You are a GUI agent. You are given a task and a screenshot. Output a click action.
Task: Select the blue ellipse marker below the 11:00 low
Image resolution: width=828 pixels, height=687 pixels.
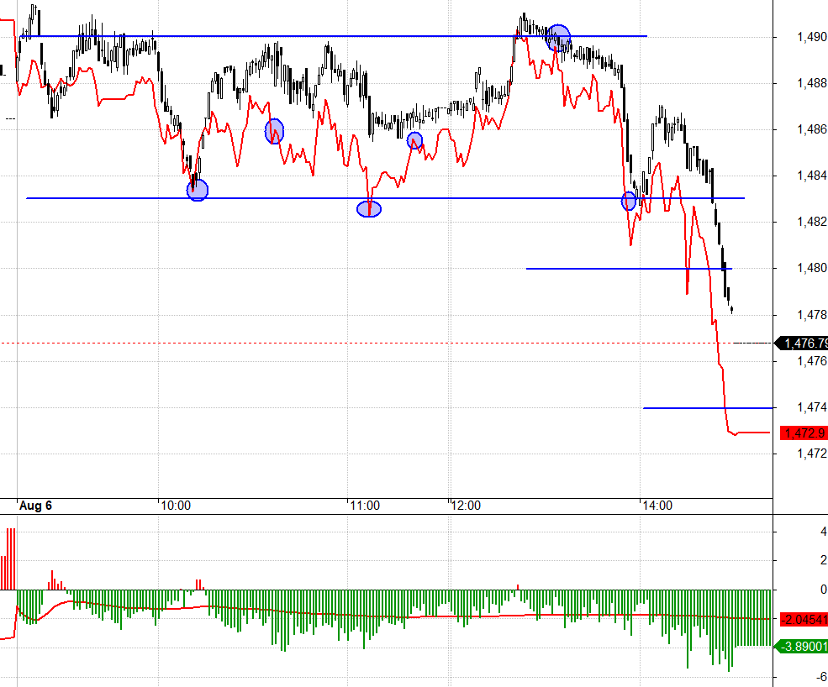pyautogui.click(x=368, y=209)
